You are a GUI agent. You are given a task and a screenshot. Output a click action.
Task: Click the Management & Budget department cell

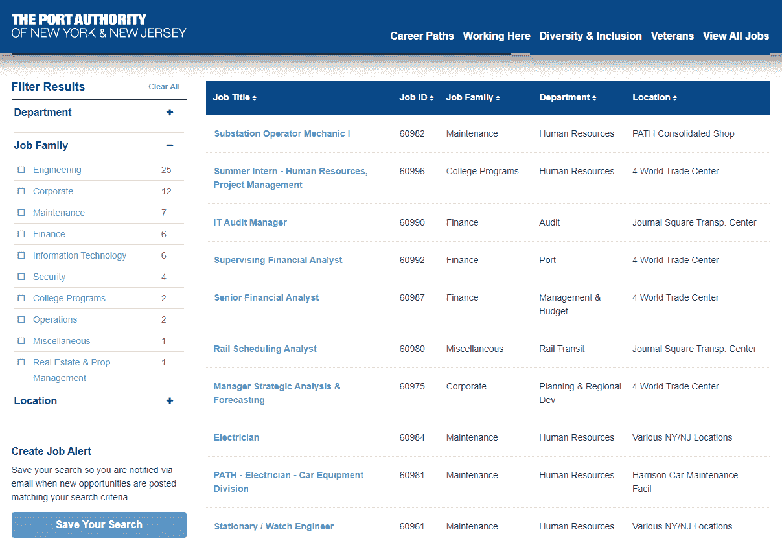(570, 305)
